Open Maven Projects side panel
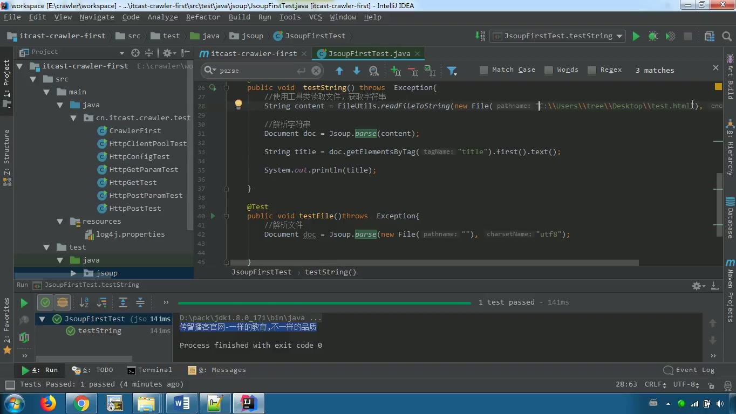Screen dimensions: 736x414 (x=730, y=290)
